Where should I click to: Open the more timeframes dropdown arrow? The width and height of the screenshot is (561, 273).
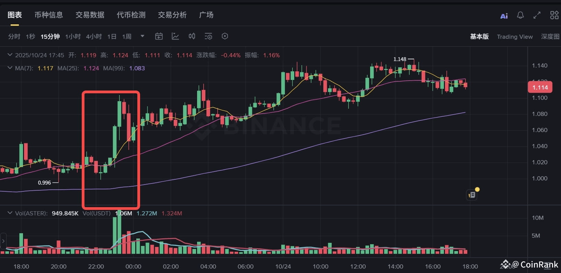[x=142, y=36]
